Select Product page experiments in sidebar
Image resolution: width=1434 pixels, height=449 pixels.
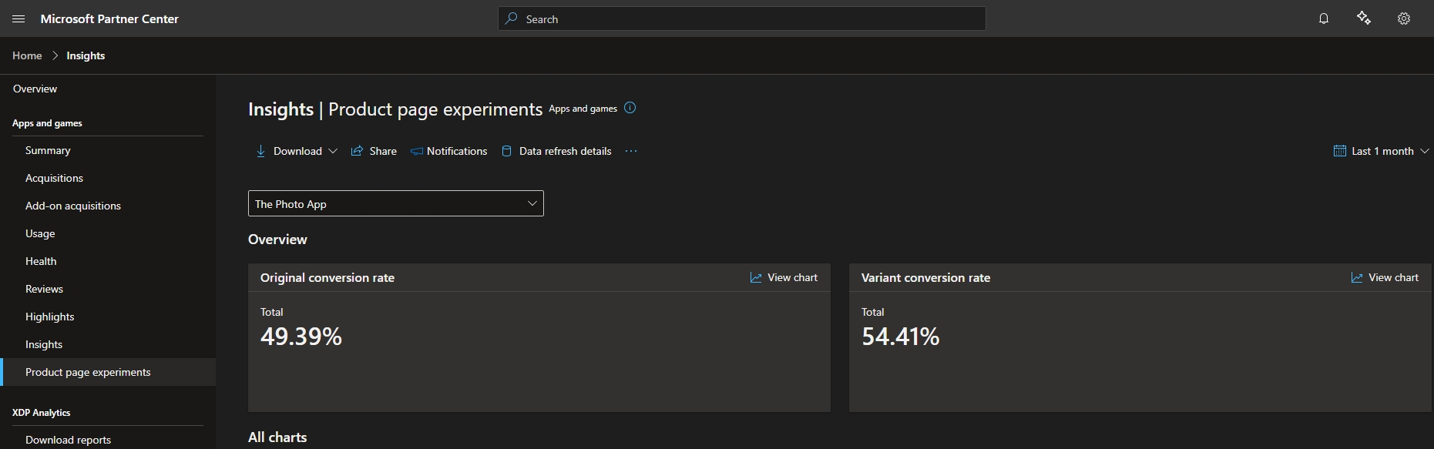pyautogui.click(x=108, y=372)
